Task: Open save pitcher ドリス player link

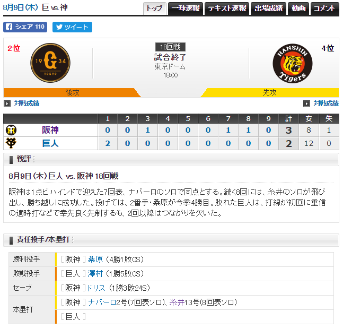Action: tap(96, 288)
